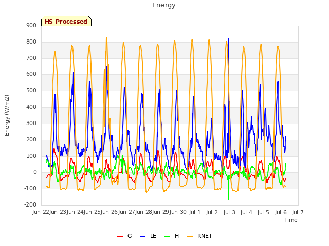Click the LE legend entry

pyautogui.click(x=148, y=236)
